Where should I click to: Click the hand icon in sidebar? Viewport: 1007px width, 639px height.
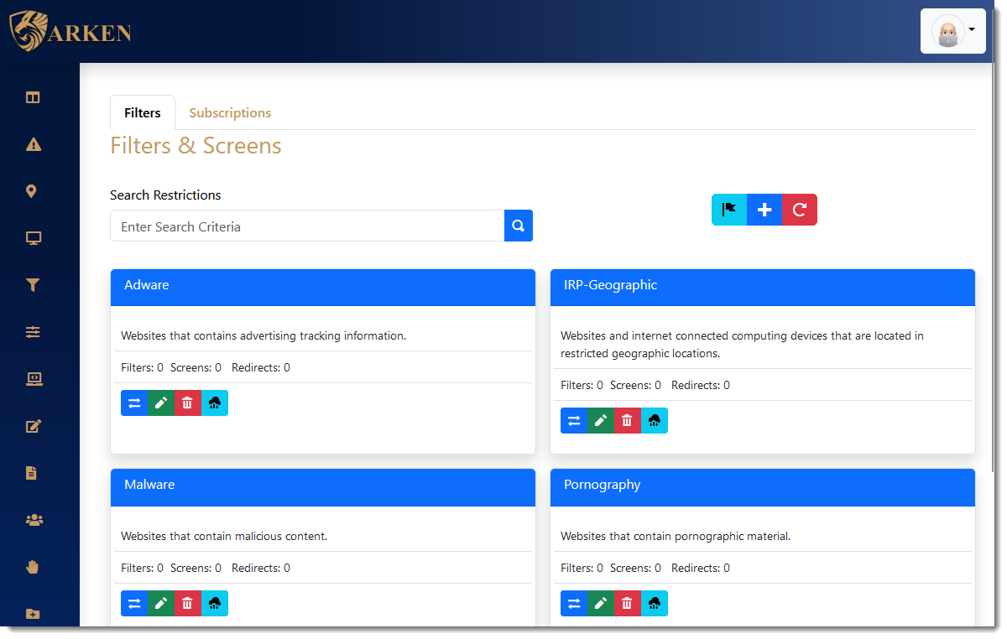pyautogui.click(x=33, y=567)
